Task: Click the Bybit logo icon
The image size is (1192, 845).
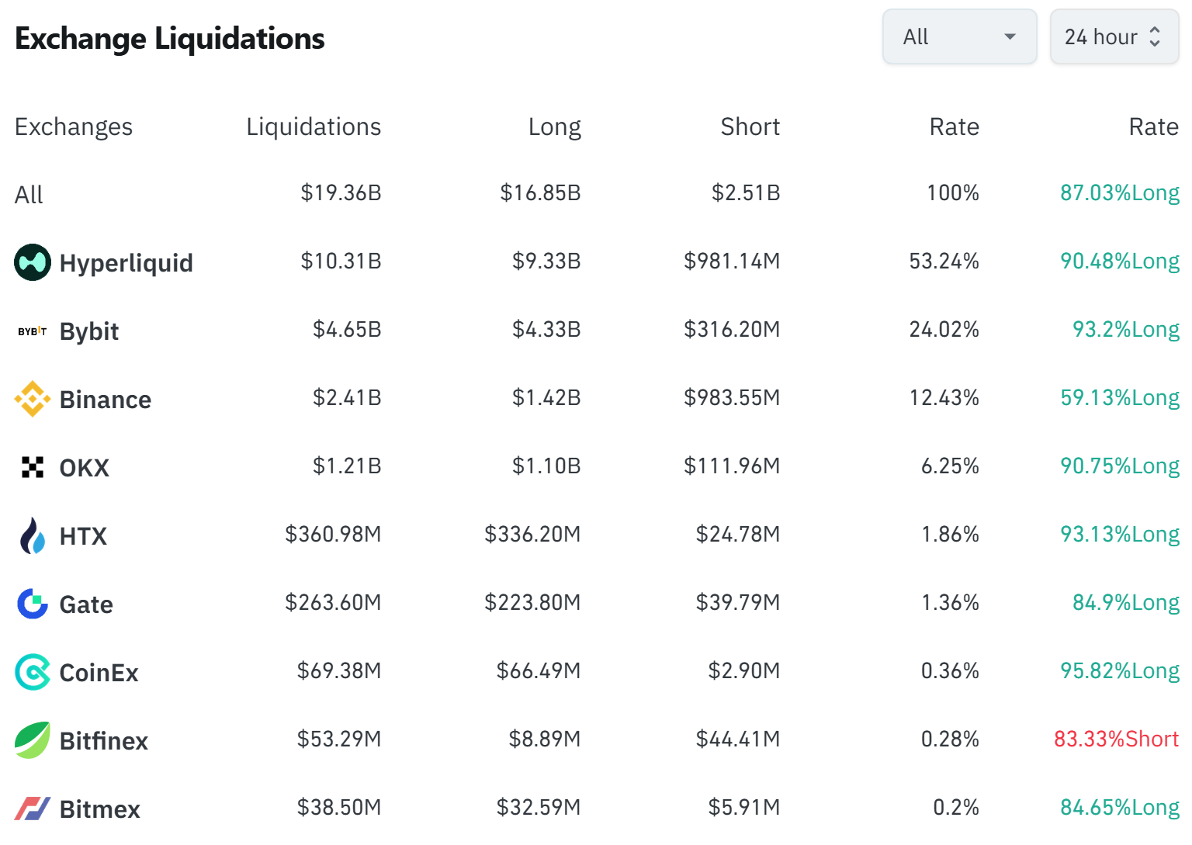Action: pyautogui.click(x=33, y=331)
